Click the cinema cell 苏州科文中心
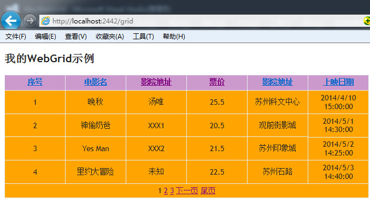The height and width of the screenshot is (203, 370). pyautogui.click(x=278, y=102)
